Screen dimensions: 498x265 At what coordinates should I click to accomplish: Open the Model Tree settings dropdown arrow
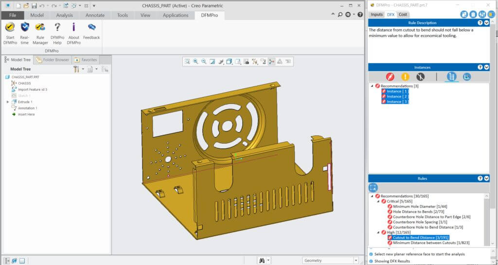pos(83,69)
